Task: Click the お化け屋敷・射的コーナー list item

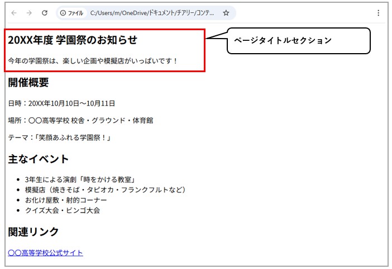Action: [66, 200]
